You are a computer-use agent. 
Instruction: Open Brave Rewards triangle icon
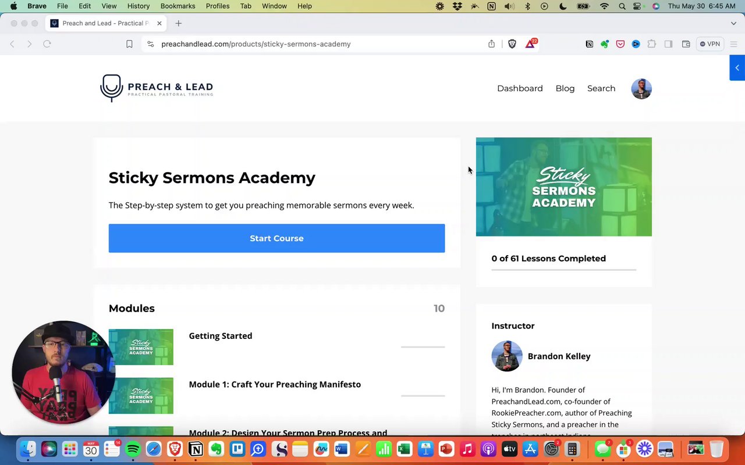[531, 44]
